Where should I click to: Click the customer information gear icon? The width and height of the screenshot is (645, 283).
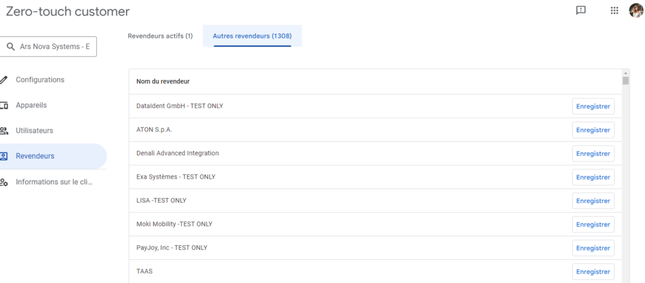click(x=4, y=182)
